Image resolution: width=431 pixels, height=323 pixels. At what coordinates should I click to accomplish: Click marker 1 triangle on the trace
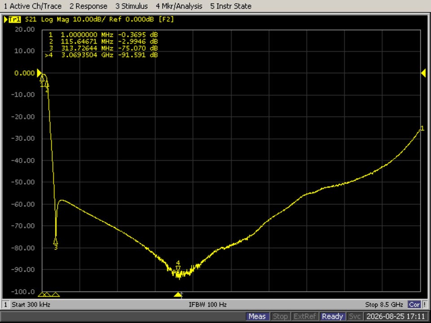[42, 79]
